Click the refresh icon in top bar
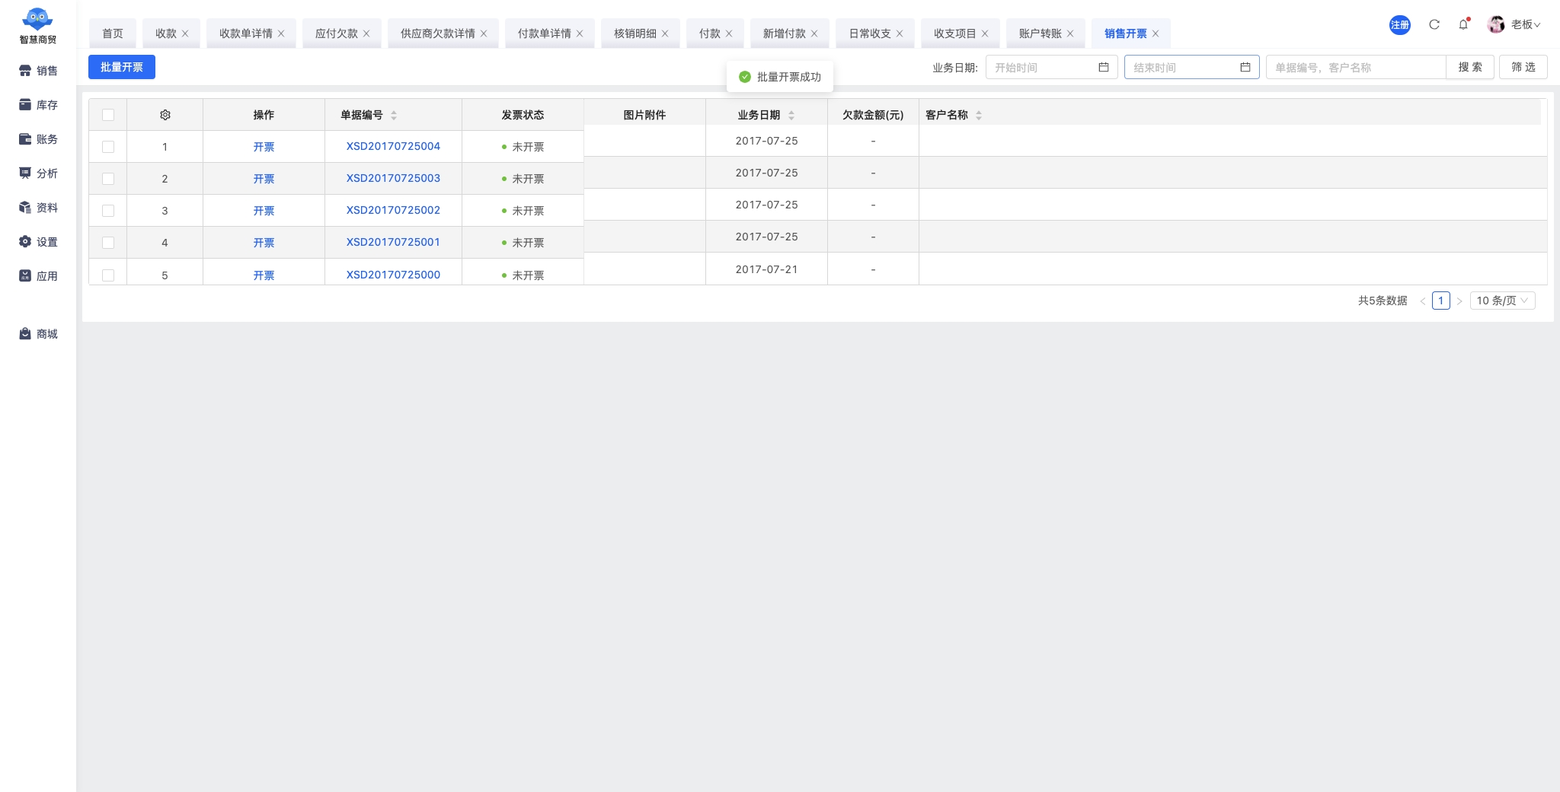Image resolution: width=1560 pixels, height=792 pixels. coord(1434,24)
